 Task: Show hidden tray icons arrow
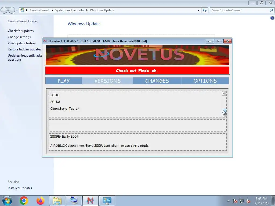(x=228, y=201)
